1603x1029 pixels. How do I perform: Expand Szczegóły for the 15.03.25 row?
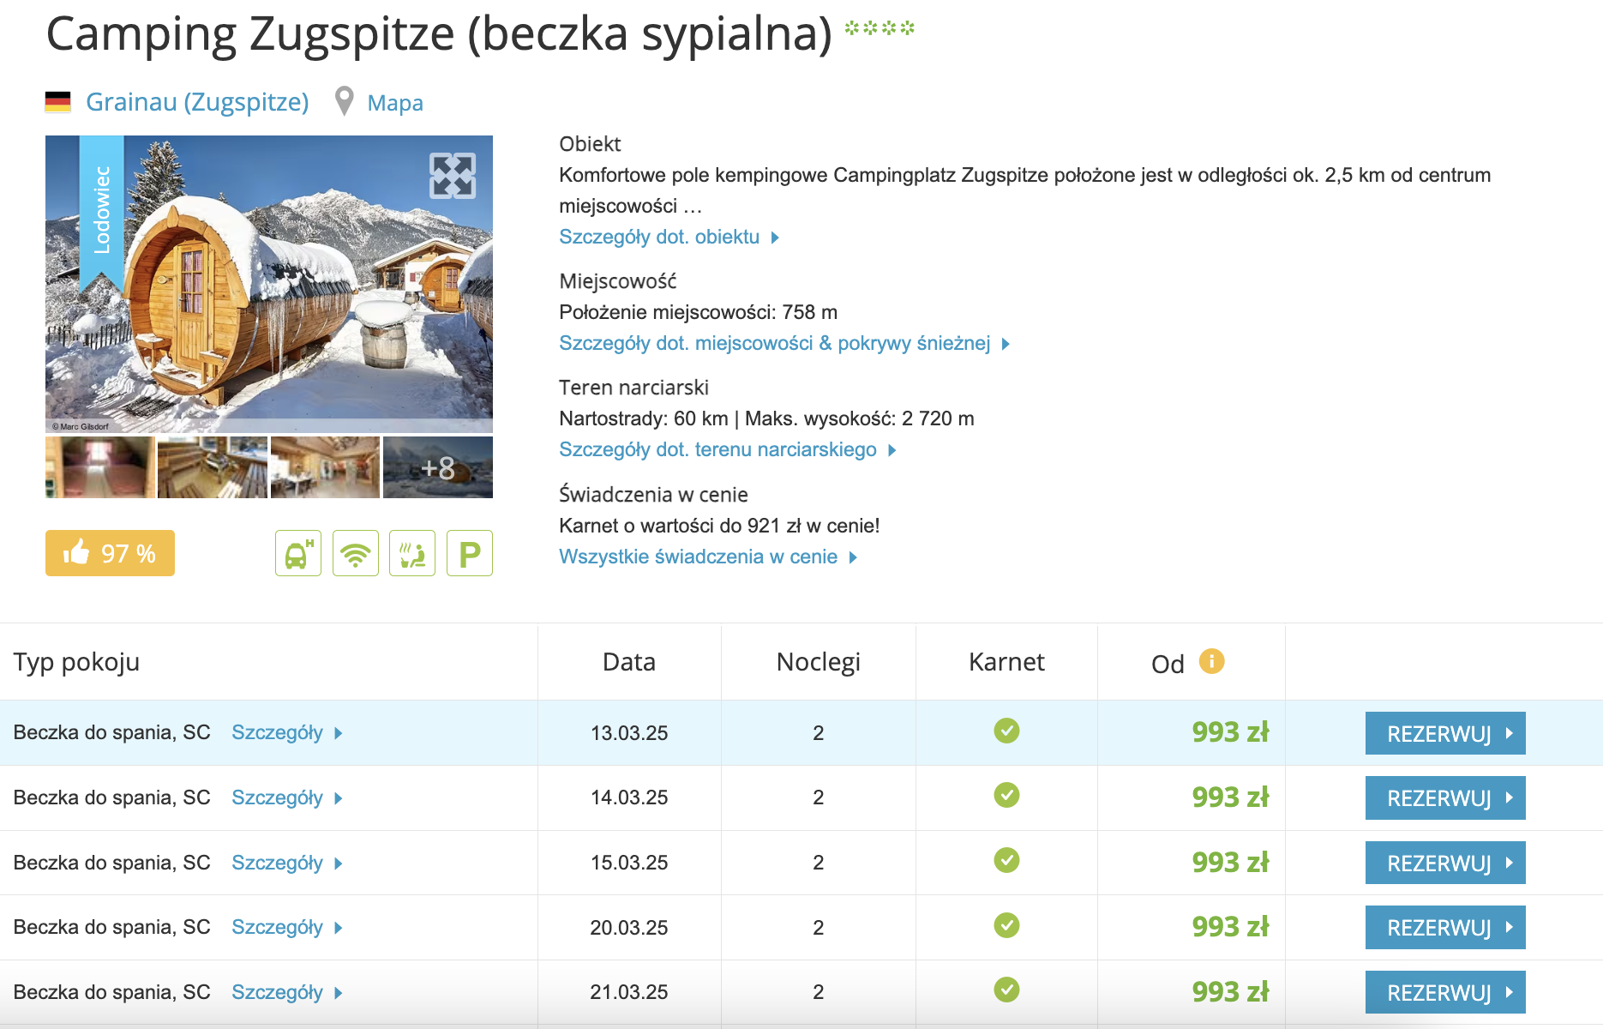point(287,863)
